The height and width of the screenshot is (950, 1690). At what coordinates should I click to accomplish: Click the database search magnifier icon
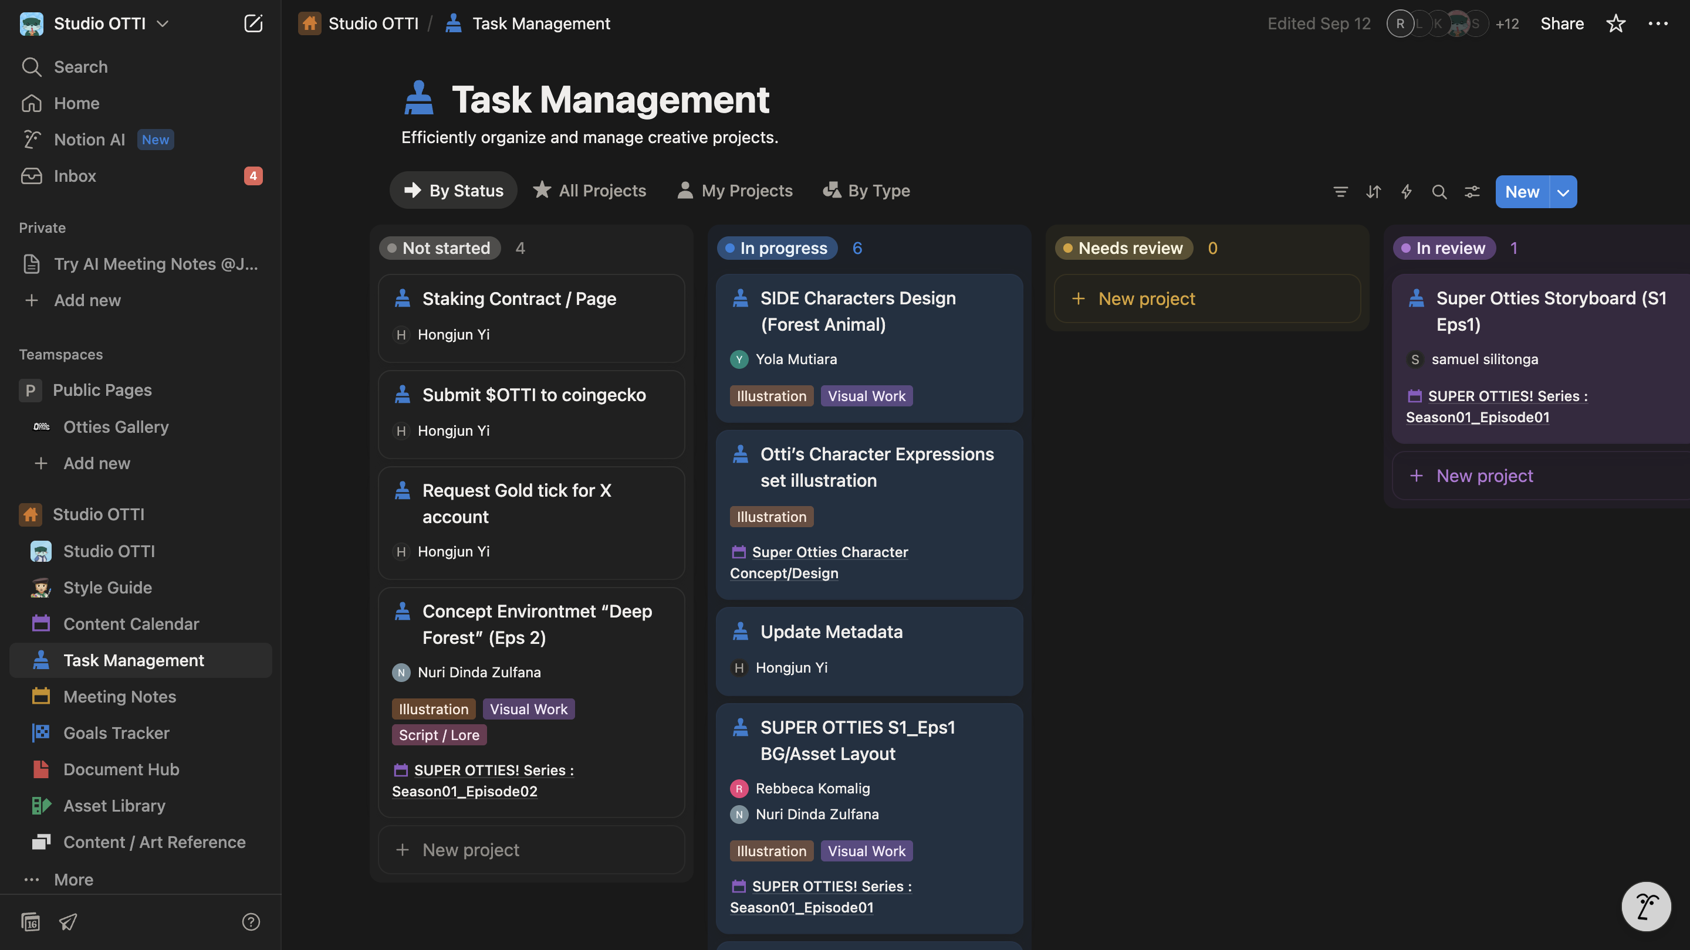tap(1439, 191)
